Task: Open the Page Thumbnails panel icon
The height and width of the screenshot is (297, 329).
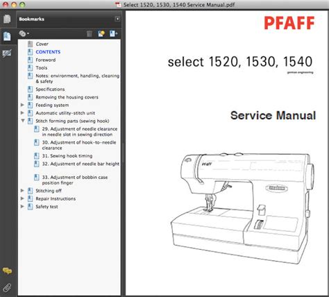Action: 7,19
